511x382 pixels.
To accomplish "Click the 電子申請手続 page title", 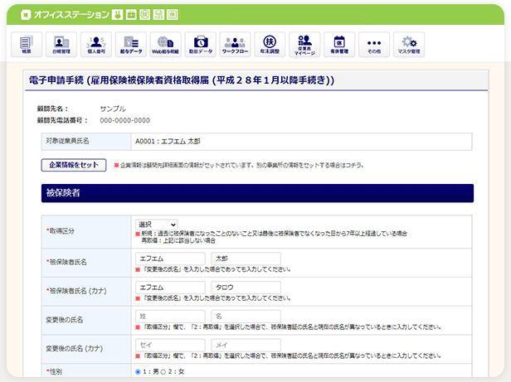I will point(182,80).
